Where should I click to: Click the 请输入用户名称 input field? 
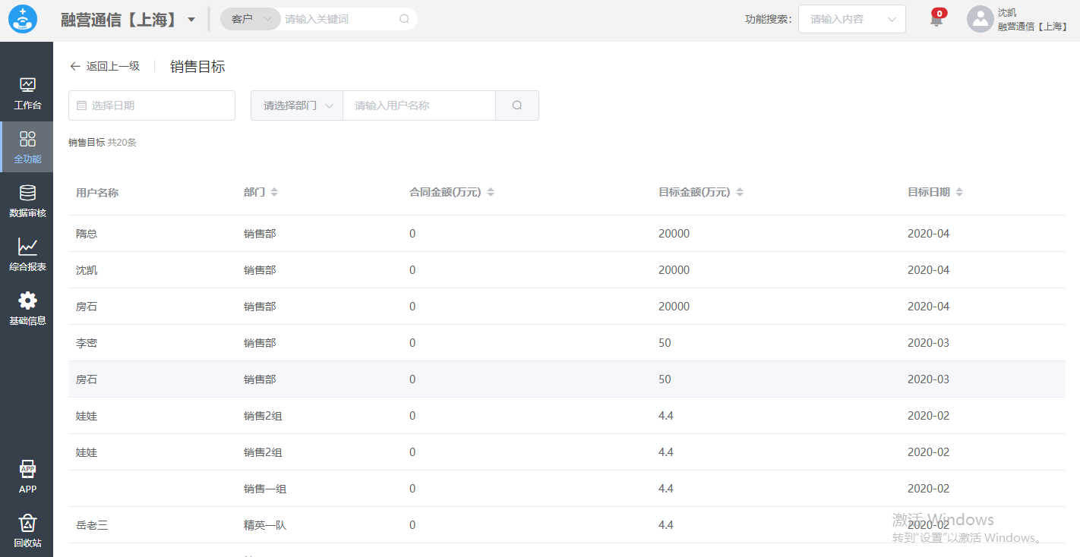coord(419,105)
